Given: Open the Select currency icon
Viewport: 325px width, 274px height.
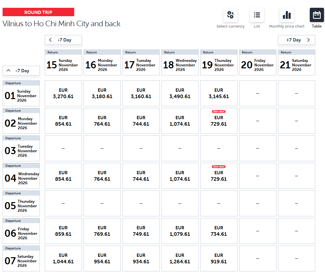Looking at the screenshot, I should pos(230,15).
